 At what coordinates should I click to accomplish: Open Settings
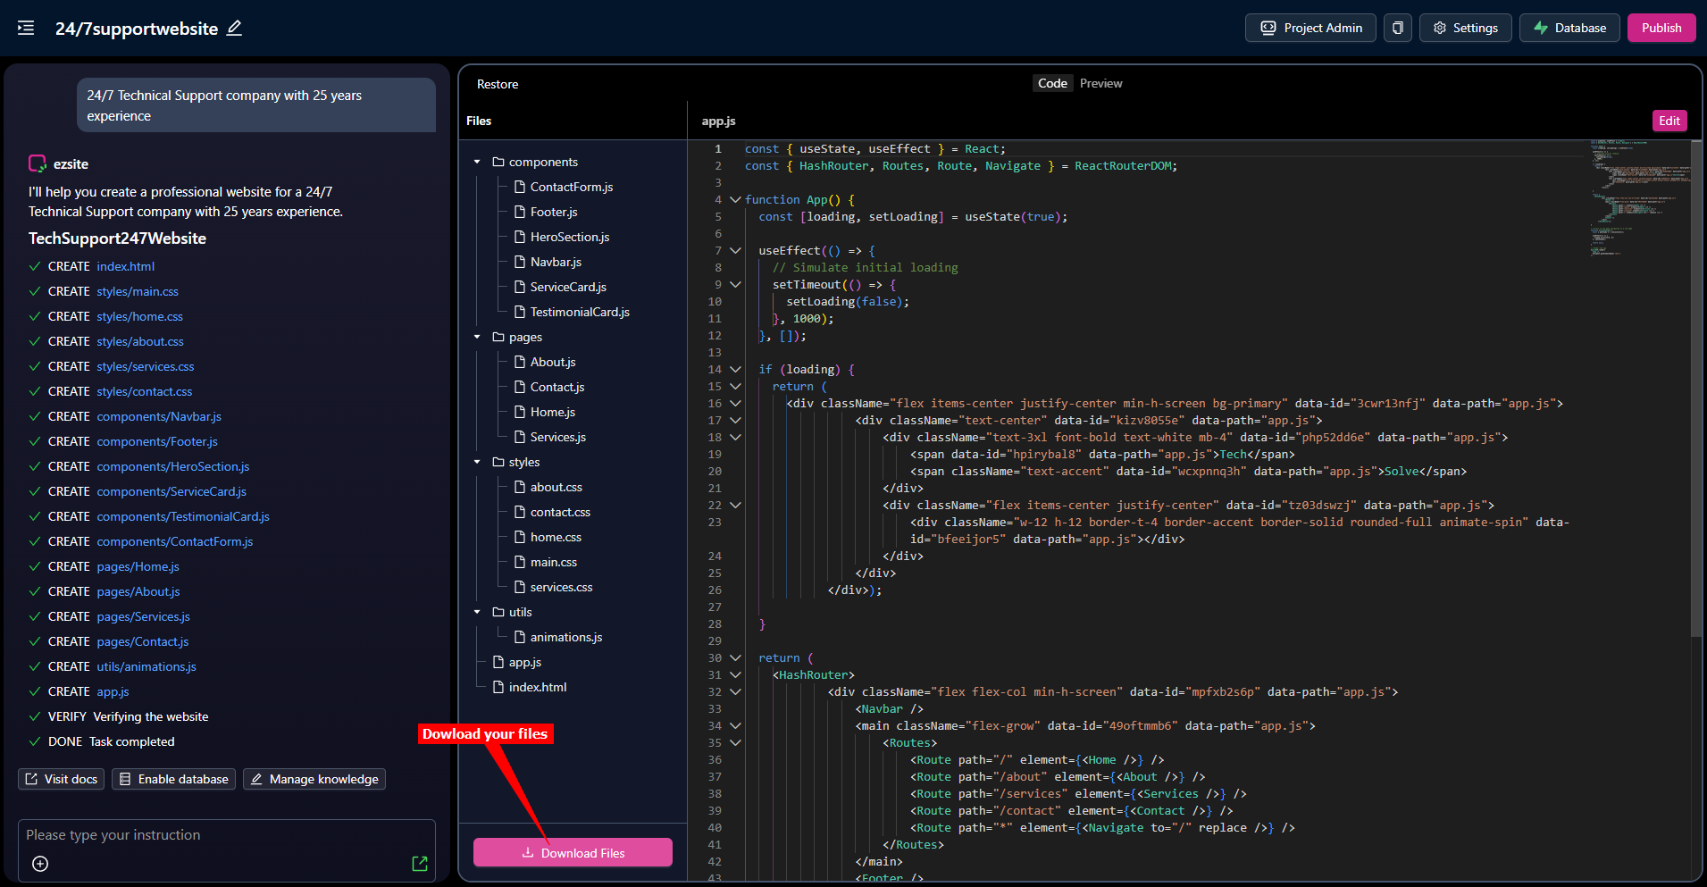point(1465,28)
